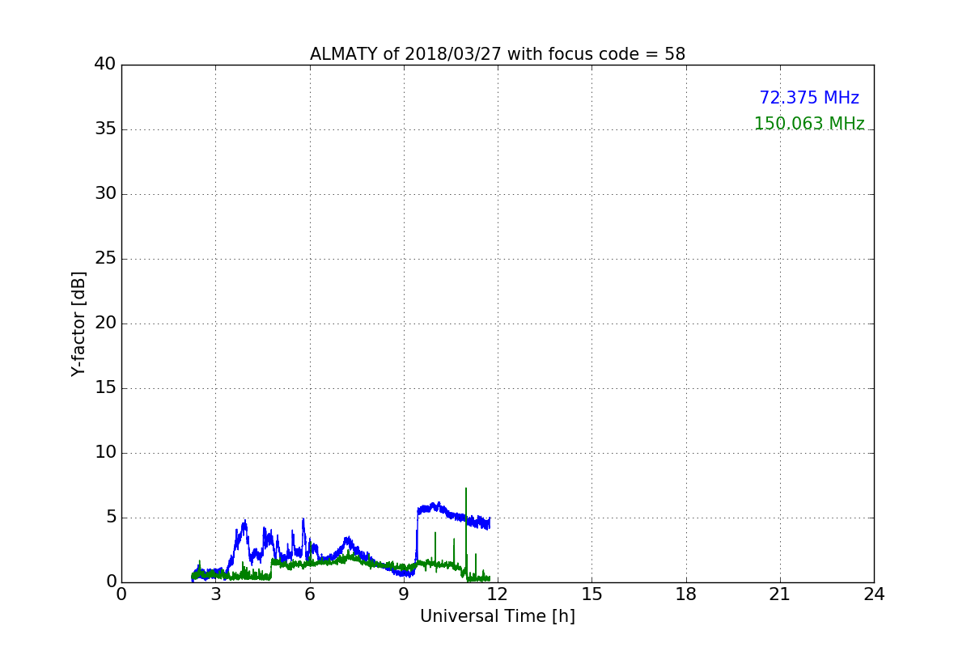This screenshot has height=647, width=971.
Task: Click the y-axis tick label 35
Action: click(105, 129)
